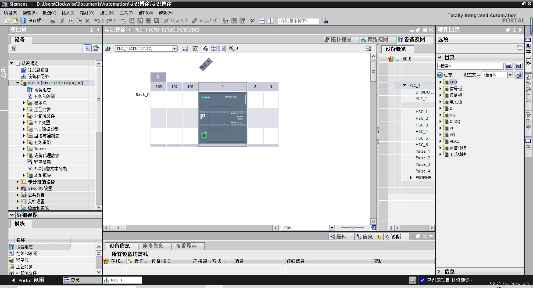Click the Cross-reference X icon in toolbar
The width and height of the screenshot is (533, 288).
[252, 21]
